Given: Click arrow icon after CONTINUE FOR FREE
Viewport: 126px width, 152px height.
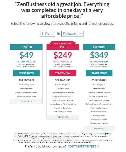Looking at the screenshot, I should (98, 146).
